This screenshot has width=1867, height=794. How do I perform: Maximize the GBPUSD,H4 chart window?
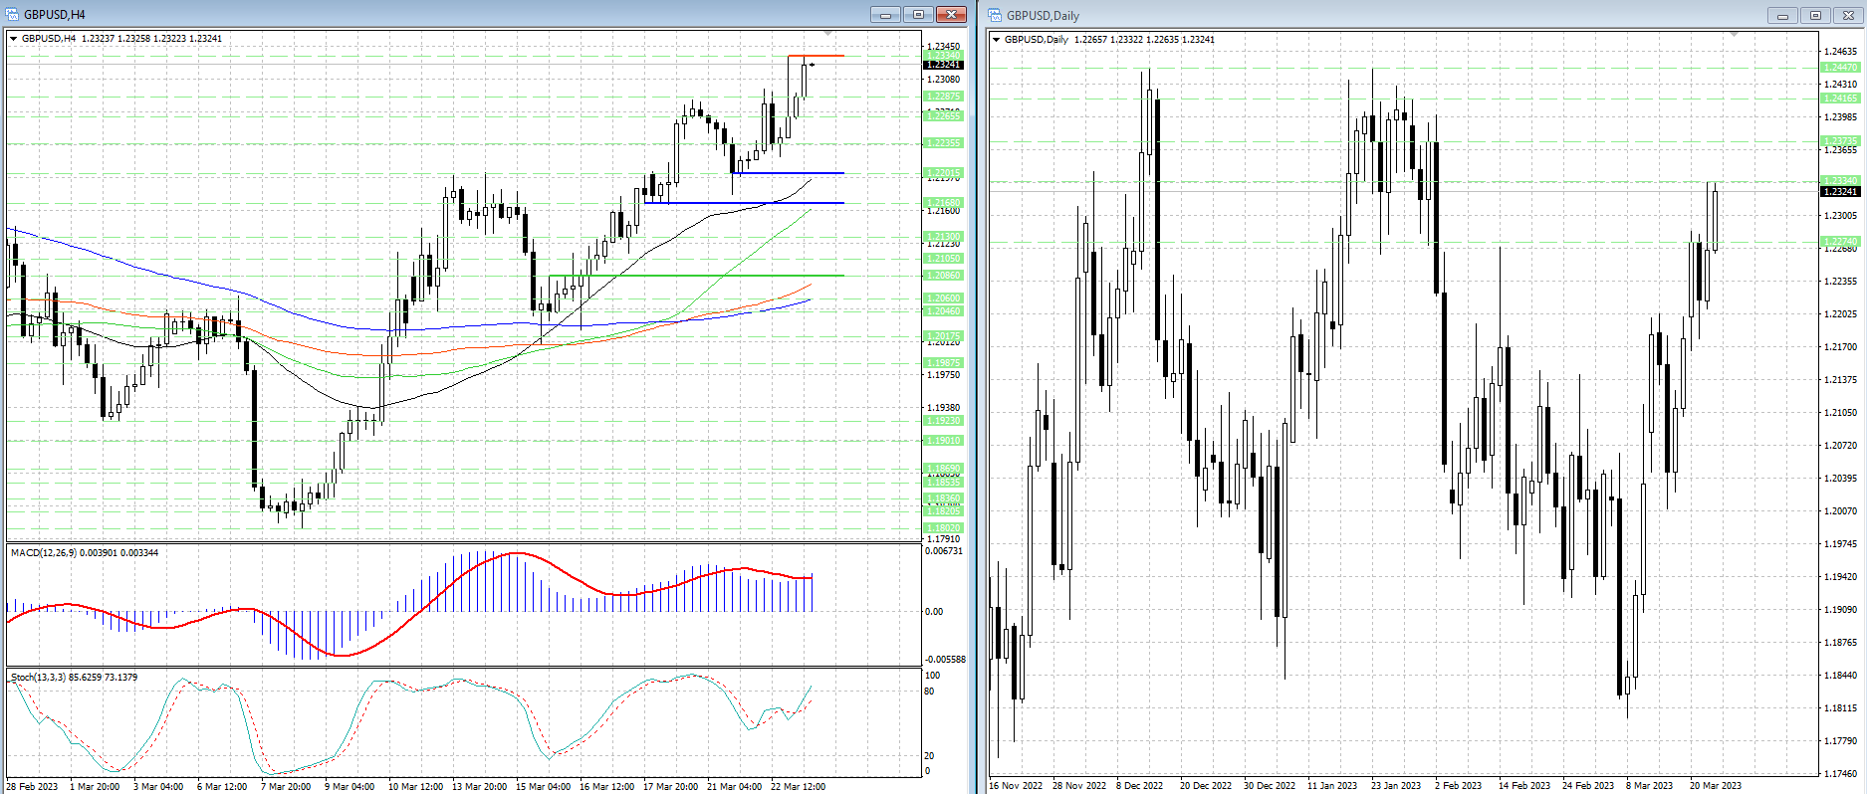918,14
